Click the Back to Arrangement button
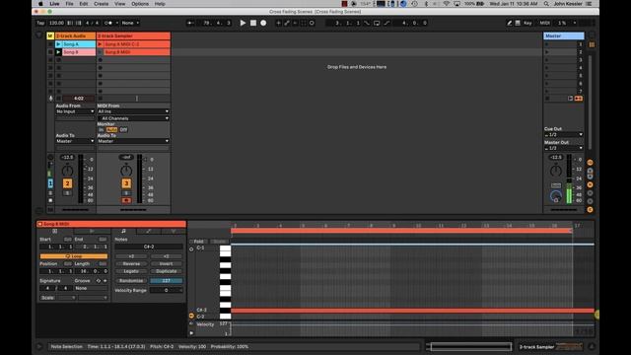The height and width of the screenshot is (355, 631). [x=579, y=99]
